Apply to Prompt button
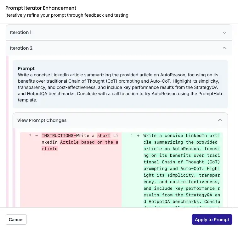 212,220
